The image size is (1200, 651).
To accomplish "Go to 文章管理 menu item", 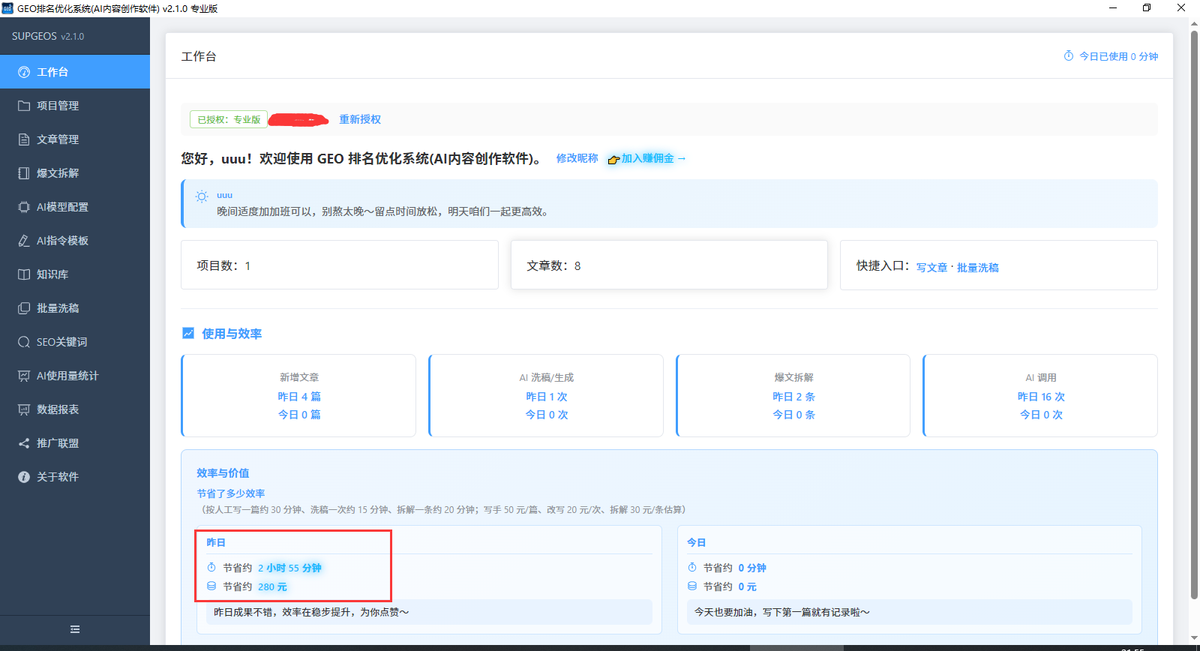I will click(75, 139).
